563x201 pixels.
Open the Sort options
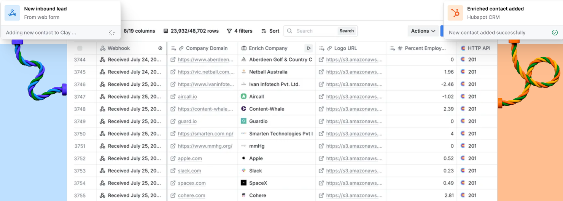(x=270, y=31)
